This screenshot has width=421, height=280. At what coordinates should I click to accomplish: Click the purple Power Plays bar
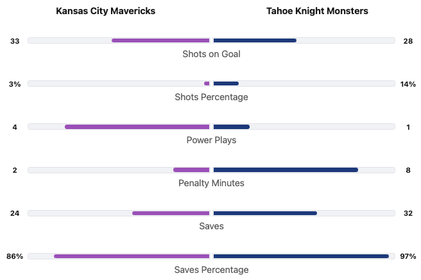(x=137, y=127)
